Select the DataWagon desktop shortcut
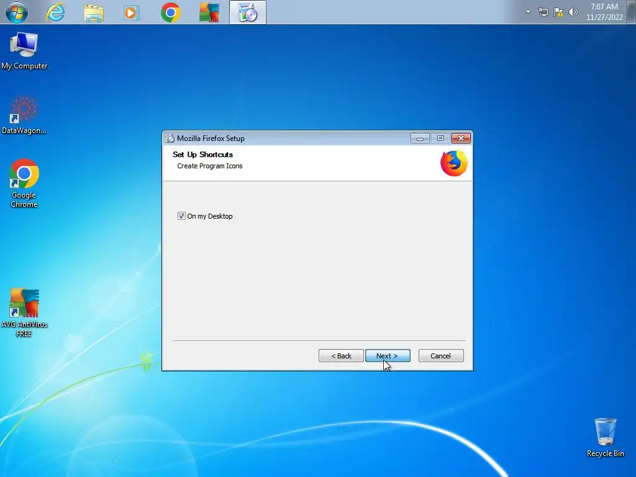Viewport: 636px width, 477px height. [24, 115]
